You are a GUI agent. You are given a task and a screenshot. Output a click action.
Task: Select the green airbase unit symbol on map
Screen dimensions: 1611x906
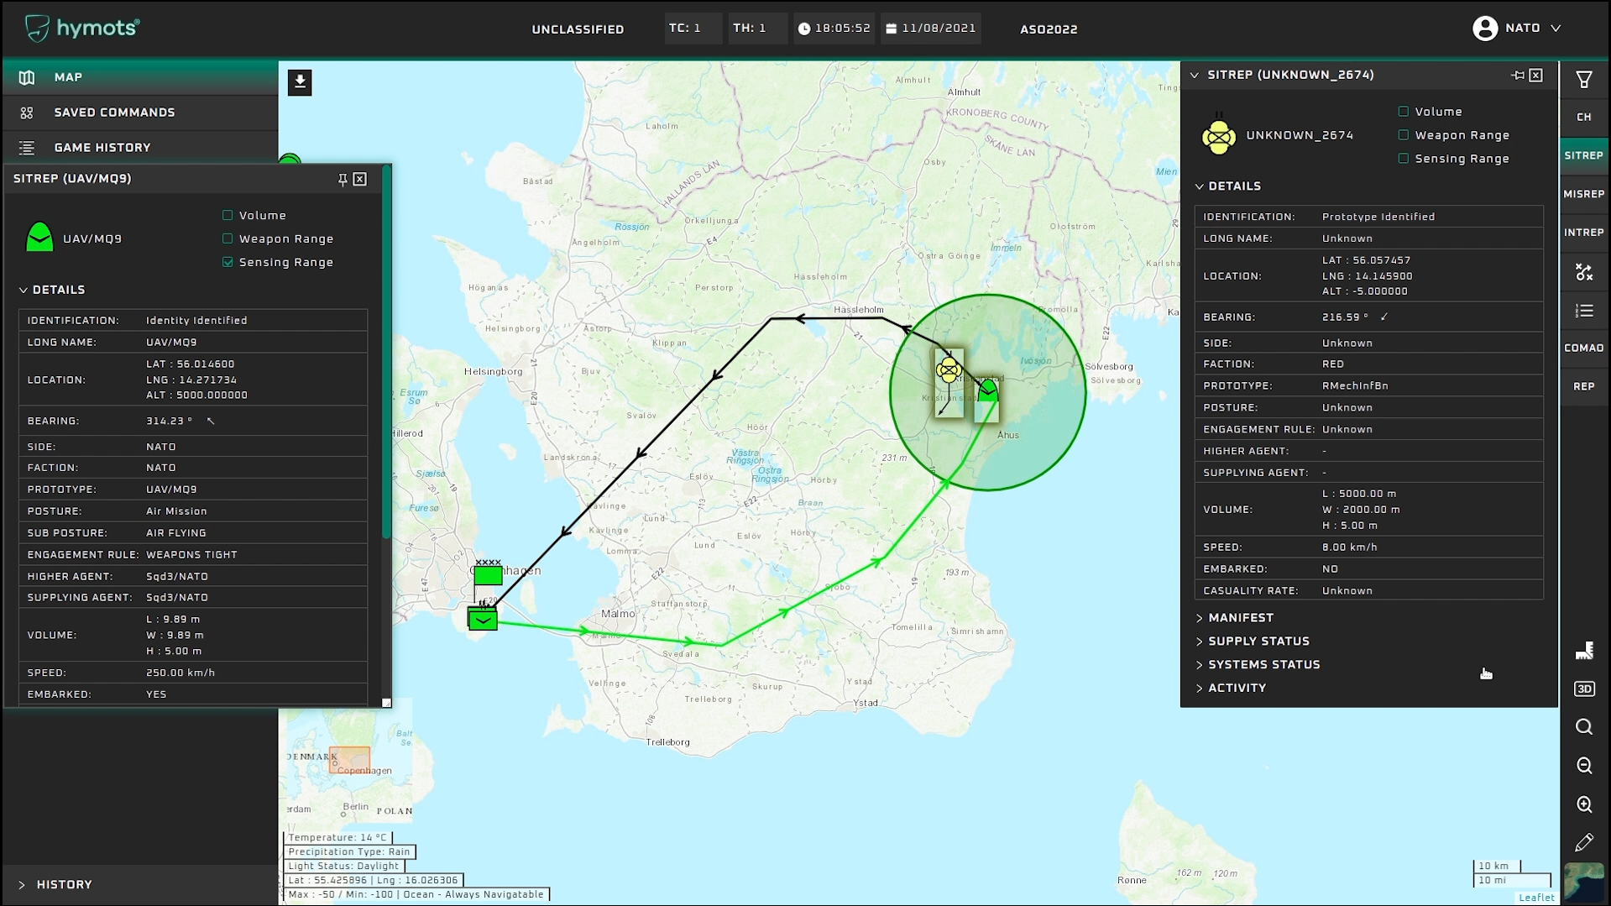click(x=483, y=618)
